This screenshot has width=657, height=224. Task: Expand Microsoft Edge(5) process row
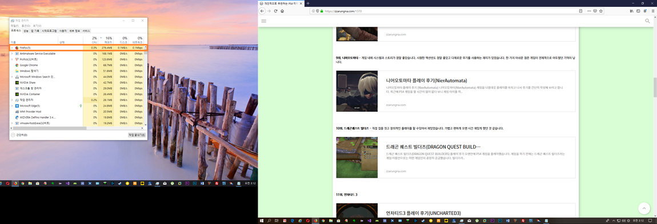tap(12, 106)
